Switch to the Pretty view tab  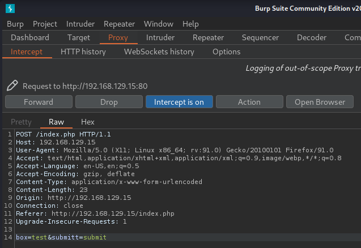21,122
